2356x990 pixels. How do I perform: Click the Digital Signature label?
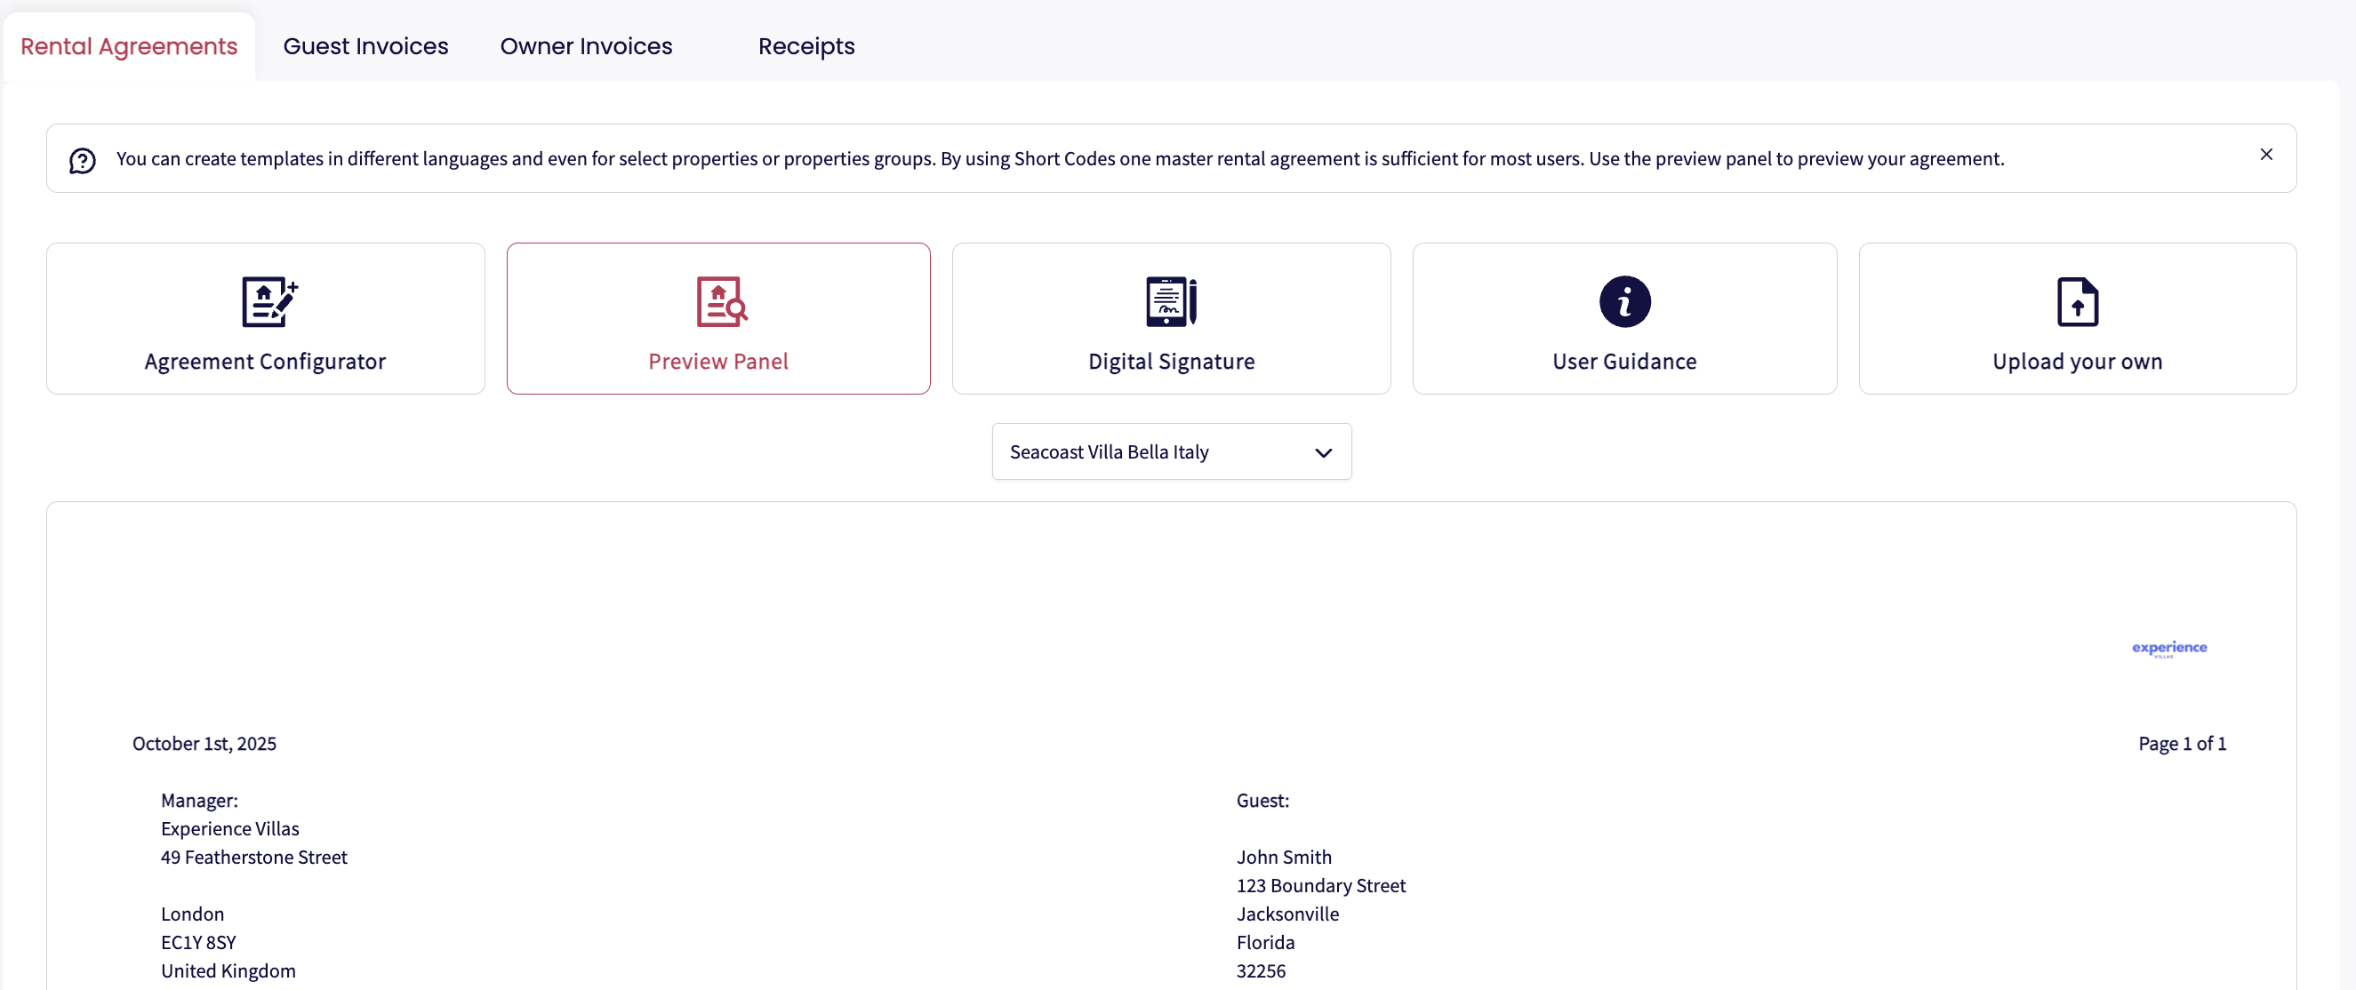tap(1171, 362)
